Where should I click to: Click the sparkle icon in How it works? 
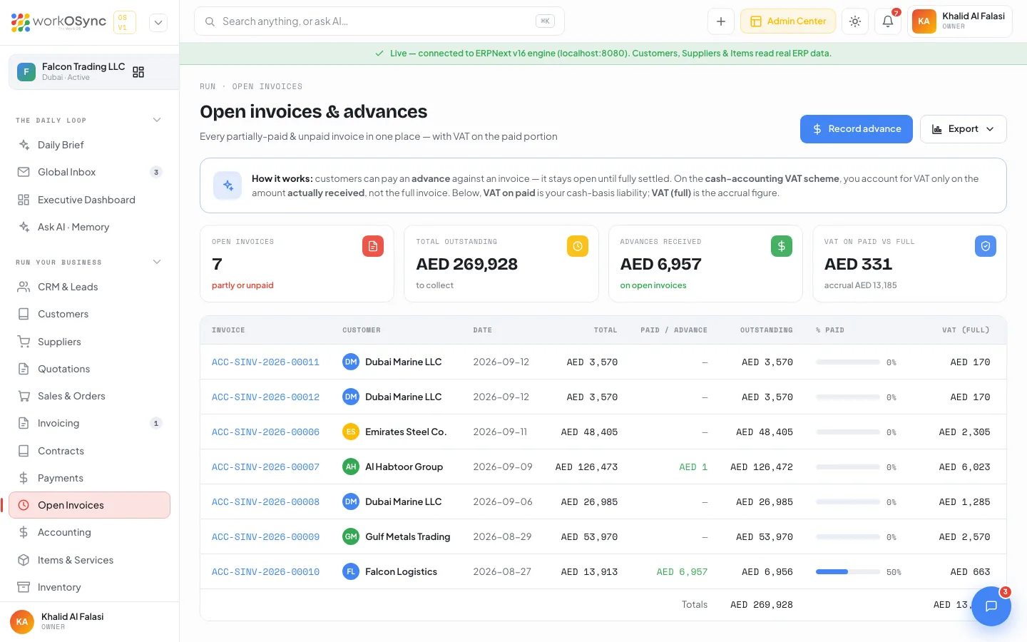(228, 185)
